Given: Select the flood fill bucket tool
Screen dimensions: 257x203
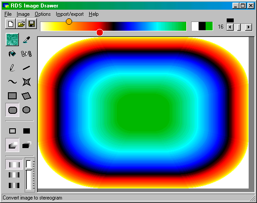Looking at the screenshot, I should click(12, 54).
